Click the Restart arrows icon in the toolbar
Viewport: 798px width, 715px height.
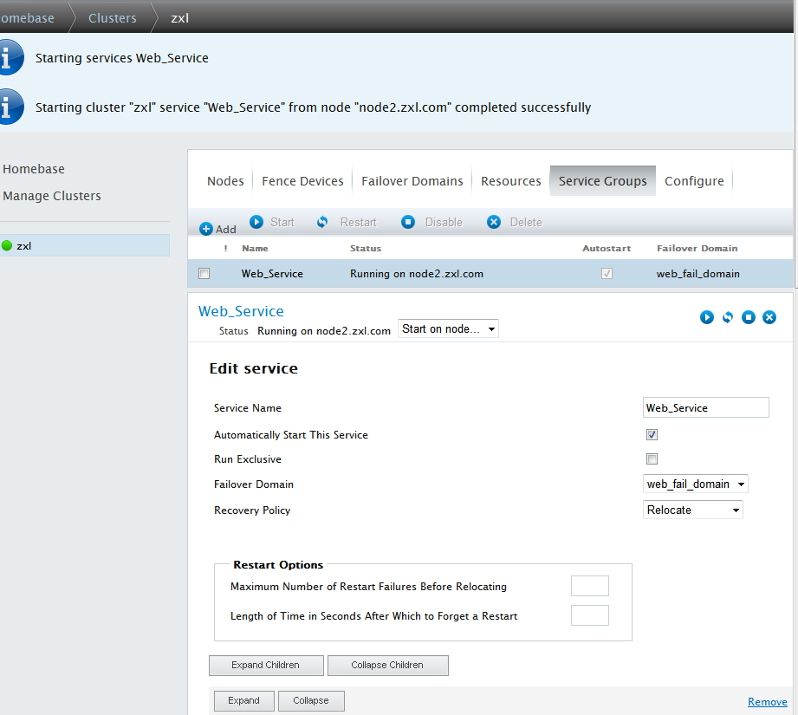click(x=322, y=222)
